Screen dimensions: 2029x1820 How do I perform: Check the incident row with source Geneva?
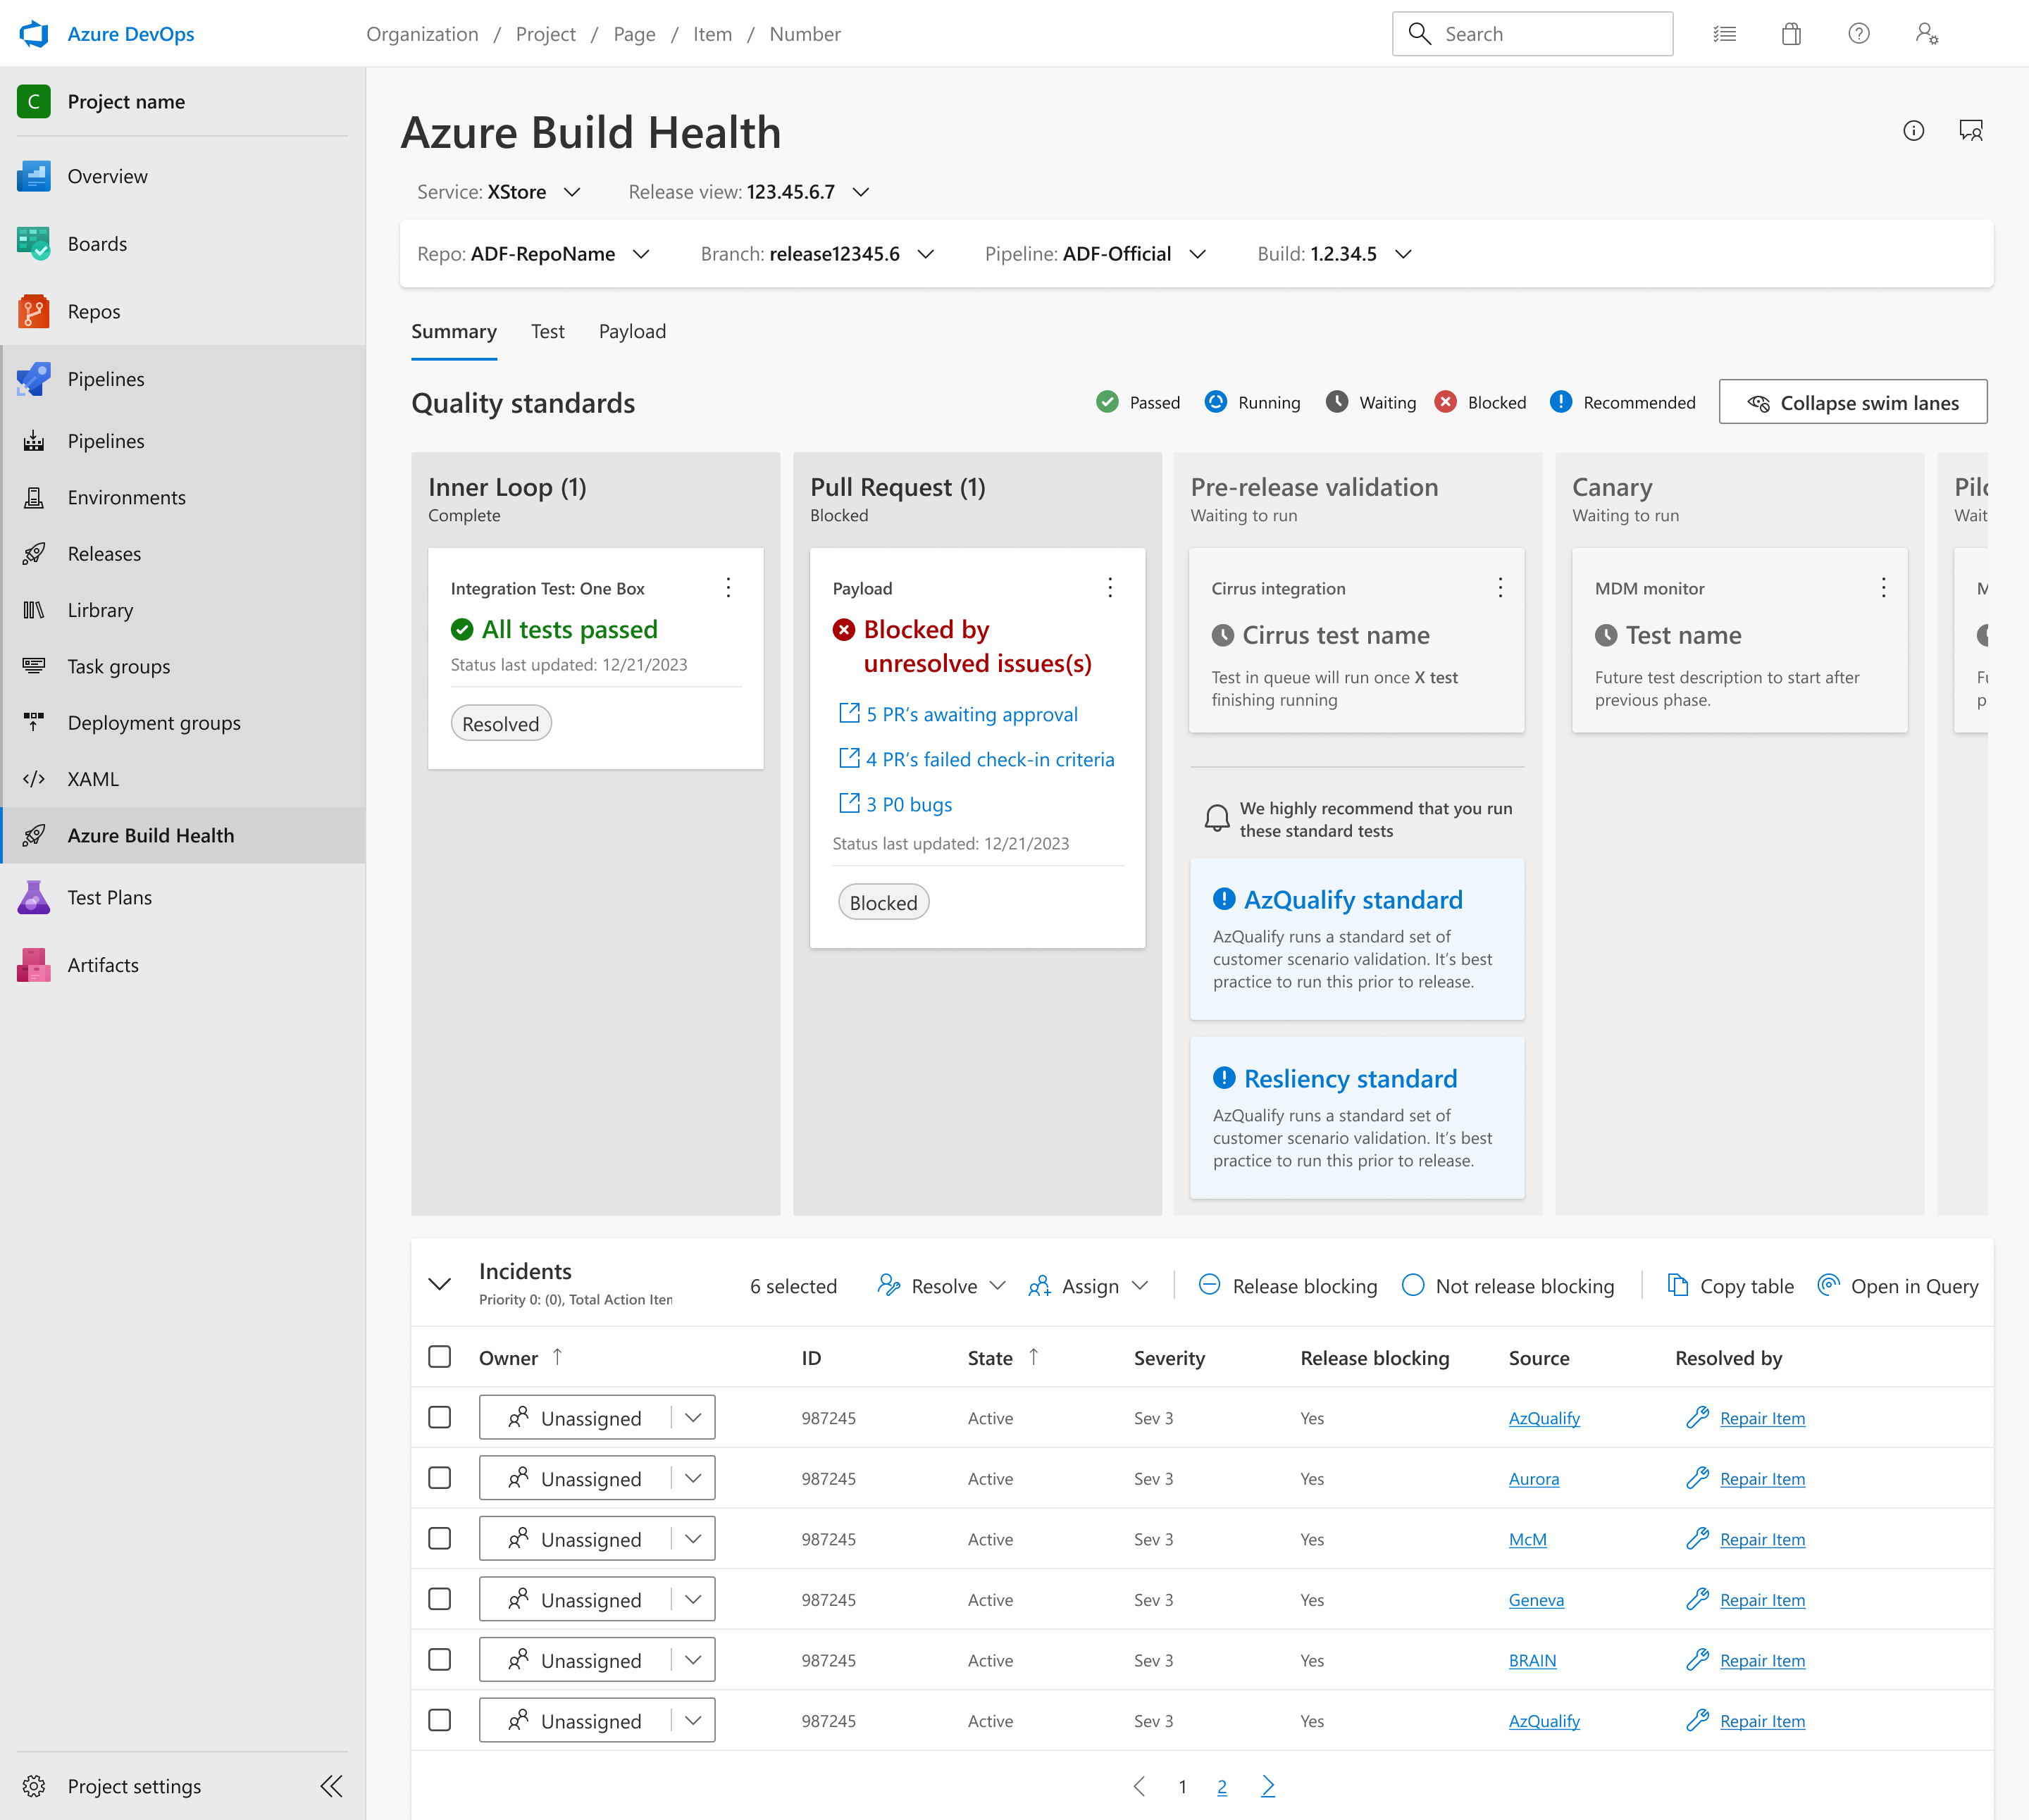click(439, 1599)
